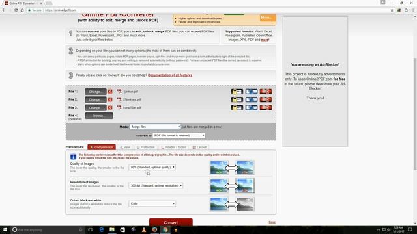Image resolution: width=417 pixels, height=234 pixels.
Task: Click the PDF icon next to File 1 name
Action: (x=119, y=92)
